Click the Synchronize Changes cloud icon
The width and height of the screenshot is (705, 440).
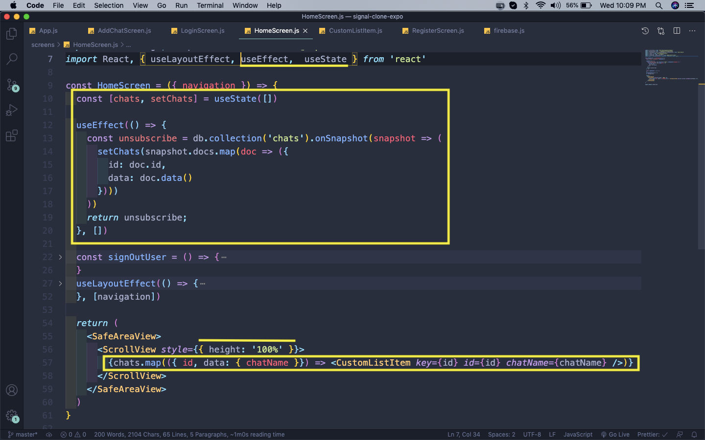coord(49,435)
